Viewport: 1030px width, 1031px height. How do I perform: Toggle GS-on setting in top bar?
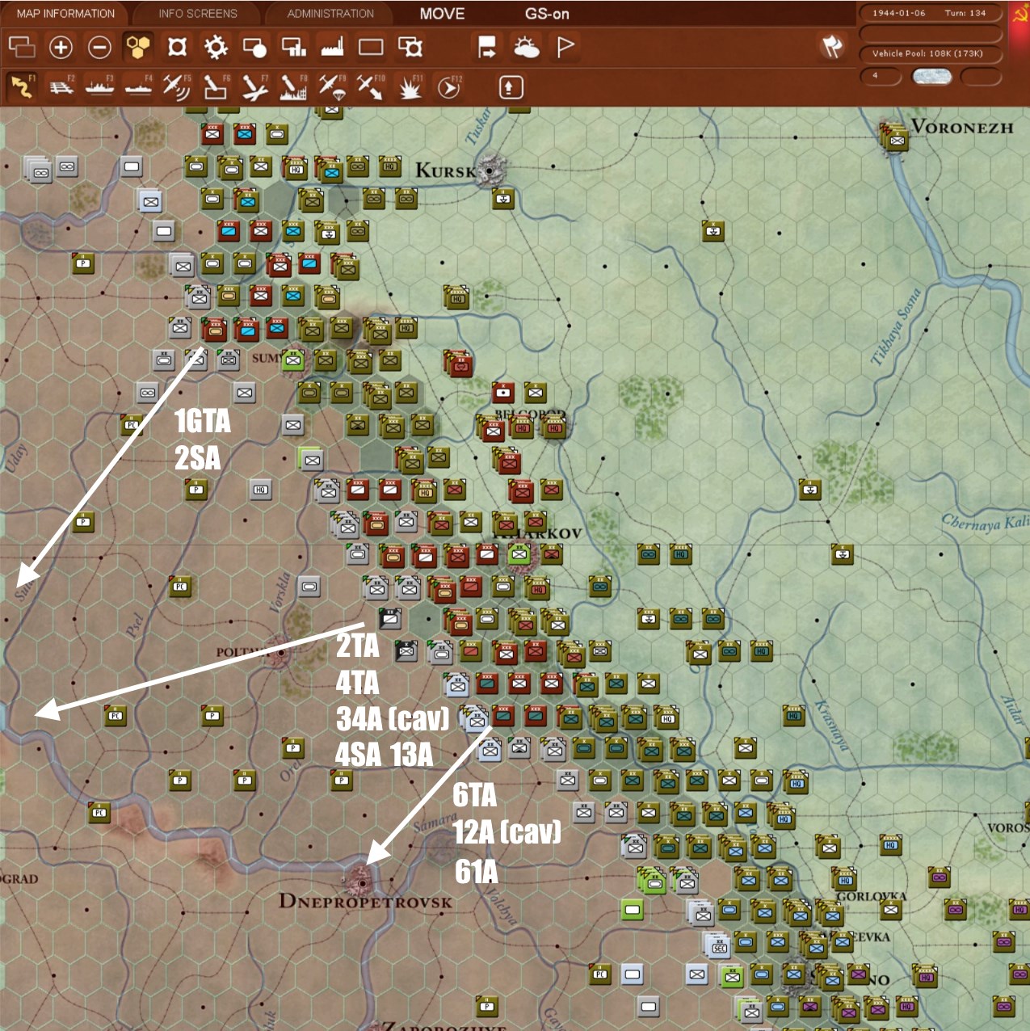coord(546,14)
